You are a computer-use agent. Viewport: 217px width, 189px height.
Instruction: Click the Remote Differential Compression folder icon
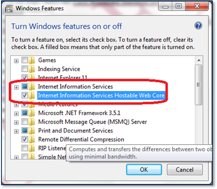click(32, 139)
